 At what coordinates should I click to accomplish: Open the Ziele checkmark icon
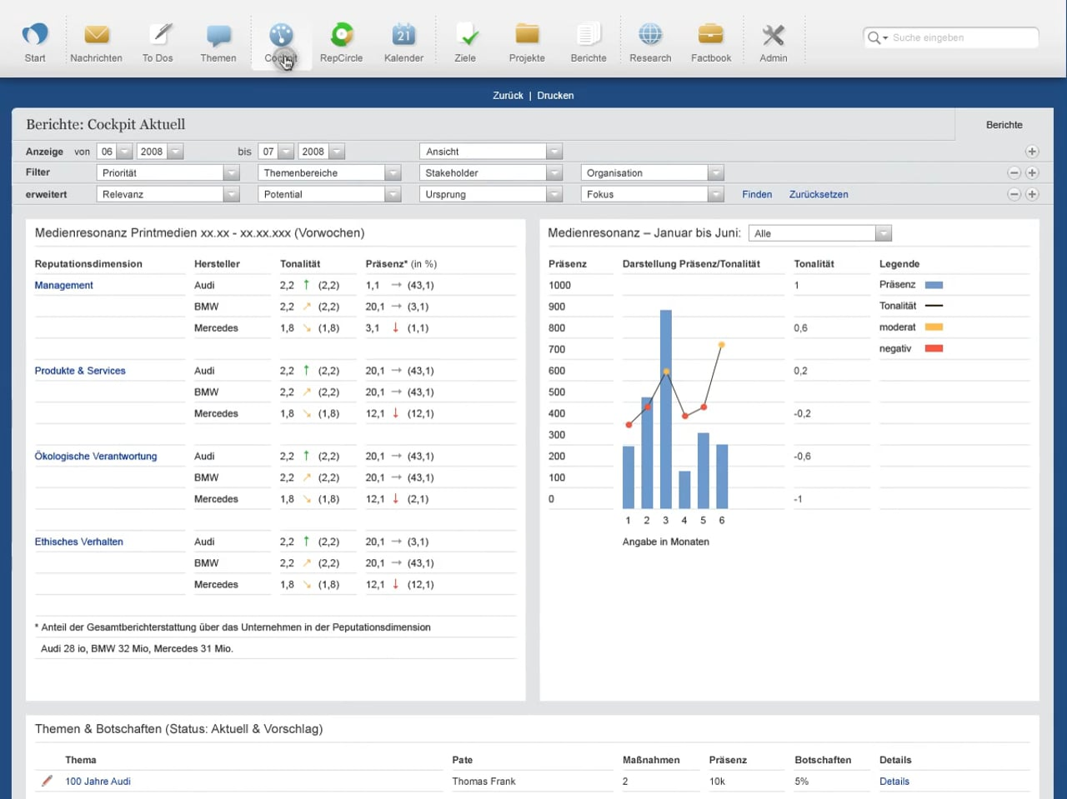(x=465, y=36)
